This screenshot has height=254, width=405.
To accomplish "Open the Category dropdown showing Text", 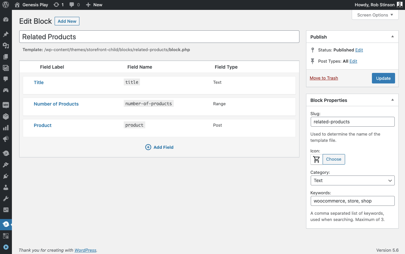I will click(352, 180).
